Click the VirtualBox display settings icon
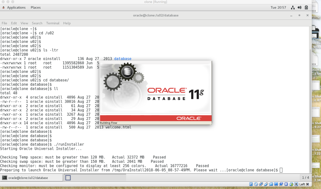The image size is (321, 189). [x=276, y=184]
